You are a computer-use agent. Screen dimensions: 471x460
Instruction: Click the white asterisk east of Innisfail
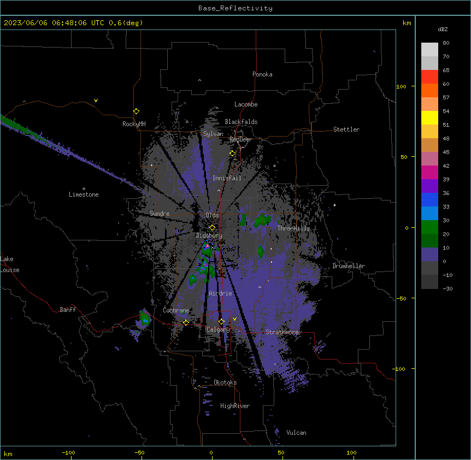pyautogui.click(x=274, y=166)
